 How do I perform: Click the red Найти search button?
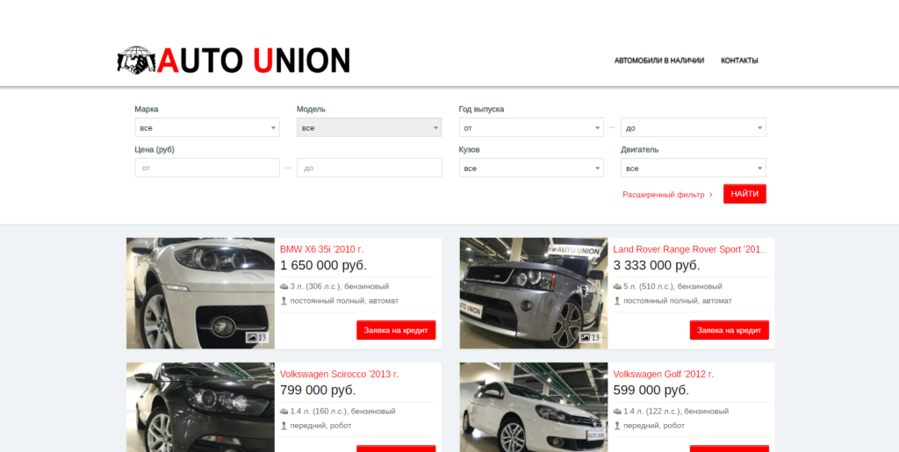click(744, 194)
